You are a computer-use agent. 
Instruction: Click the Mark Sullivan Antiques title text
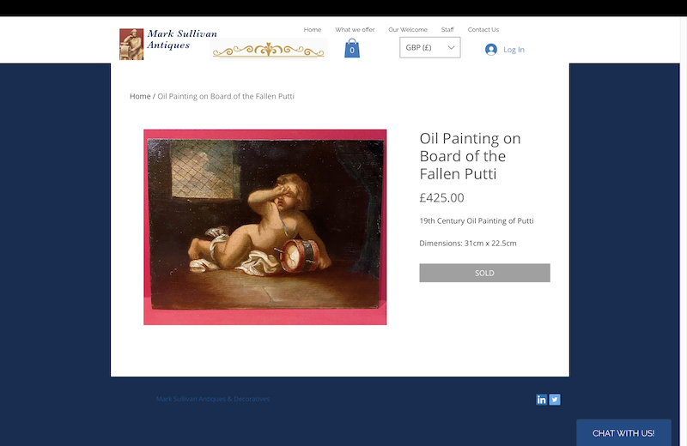coord(182,39)
